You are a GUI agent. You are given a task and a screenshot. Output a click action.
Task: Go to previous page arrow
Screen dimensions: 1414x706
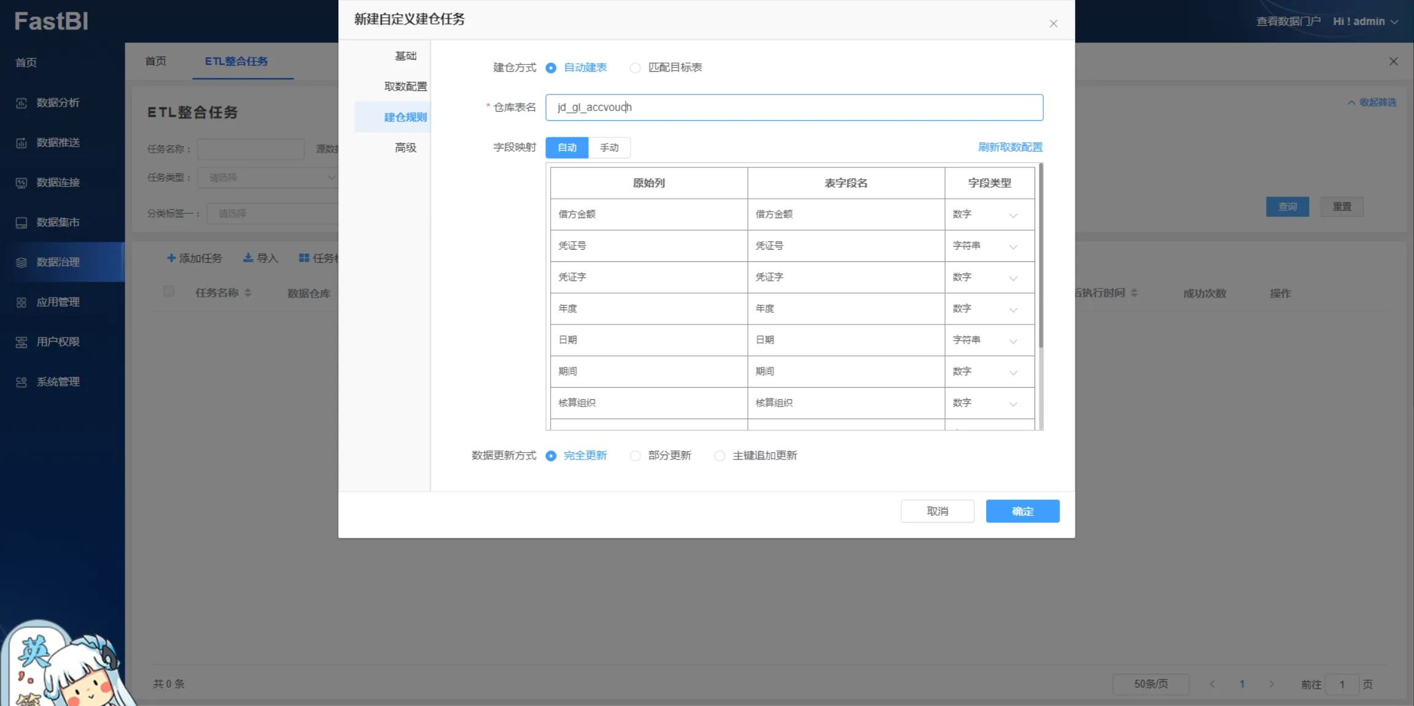(1213, 684)
